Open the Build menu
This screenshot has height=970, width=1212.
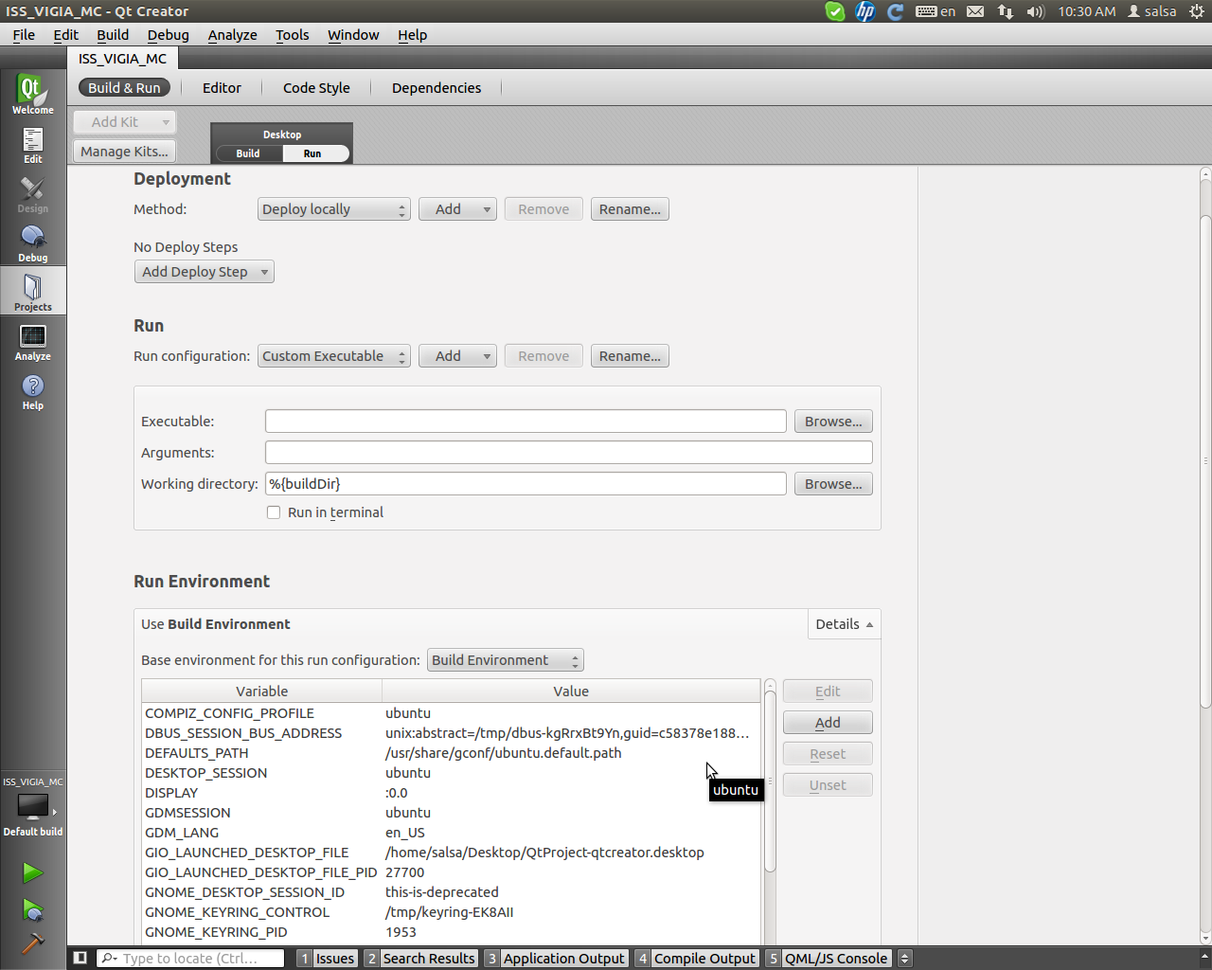tap(113, 35)
